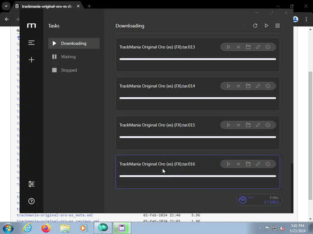The width and height of the screenshot is (313, 234).
Task: Copy link of tar.015 task
Action: coord(258,125)
